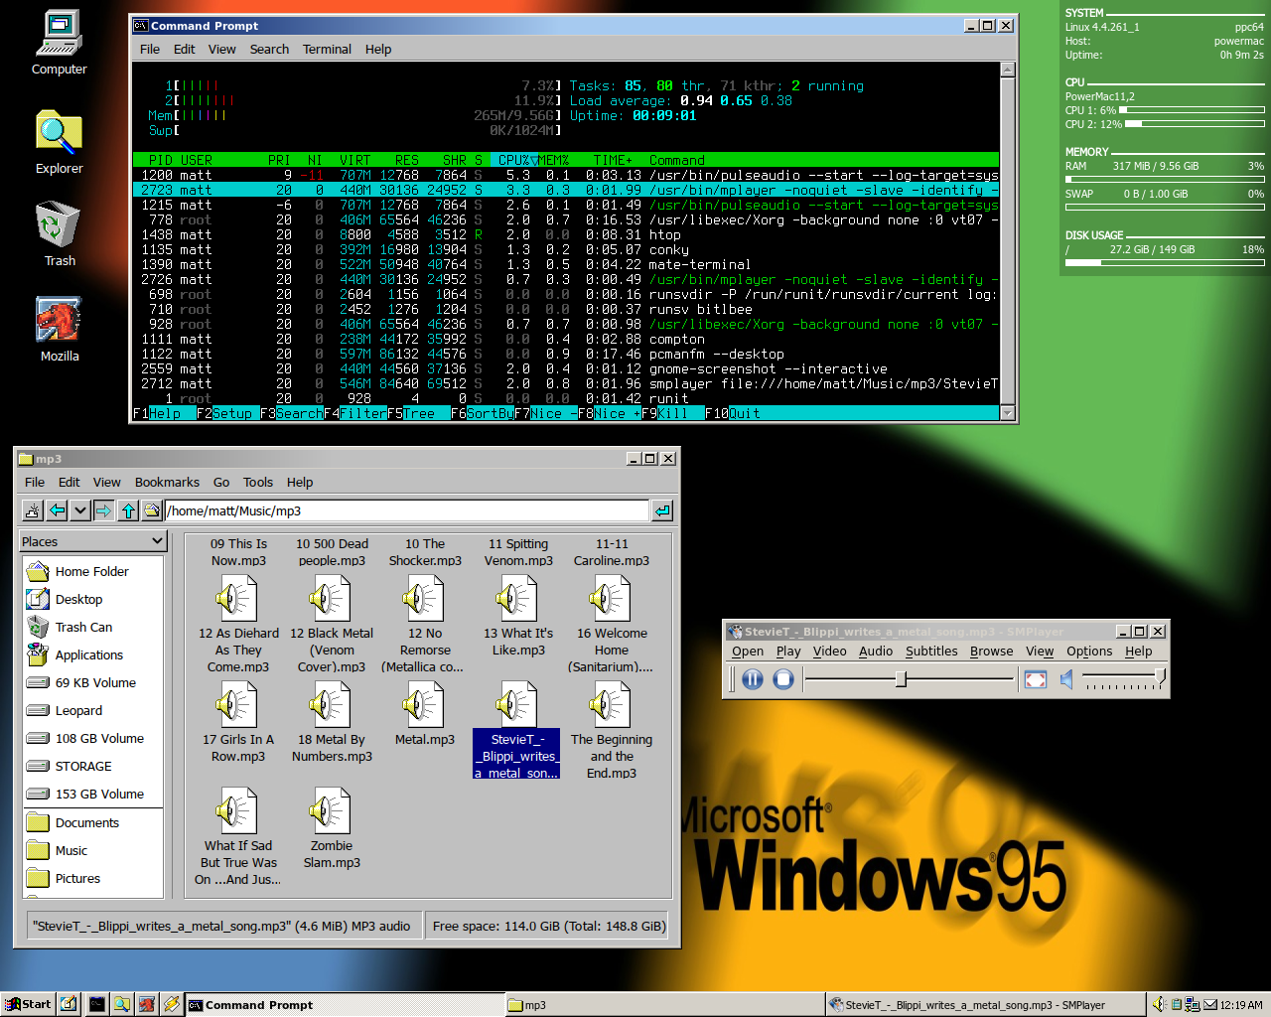Click the path input showing /home/matt/Music/mp3
1271x1017 pixels.
397,509
